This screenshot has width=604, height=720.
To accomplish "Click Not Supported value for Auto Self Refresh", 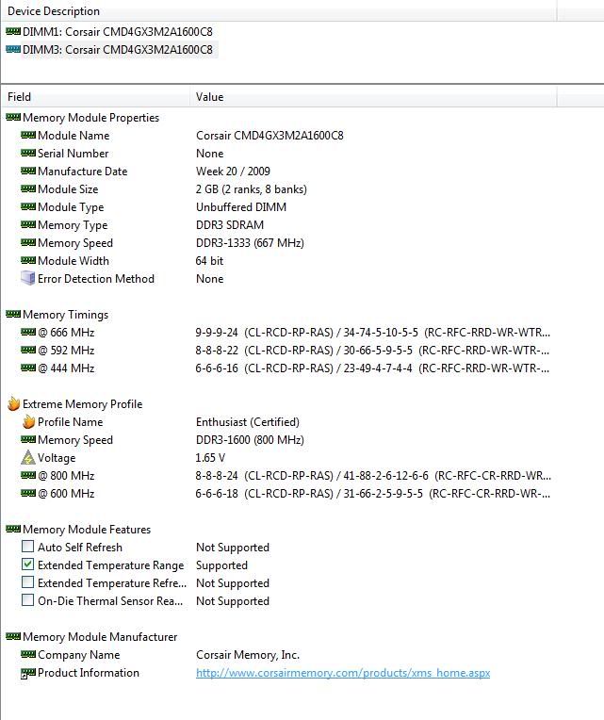I will tap(233, 548).
